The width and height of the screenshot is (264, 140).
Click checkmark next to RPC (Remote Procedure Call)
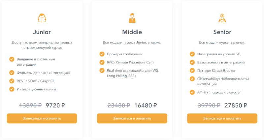[102, 62]
